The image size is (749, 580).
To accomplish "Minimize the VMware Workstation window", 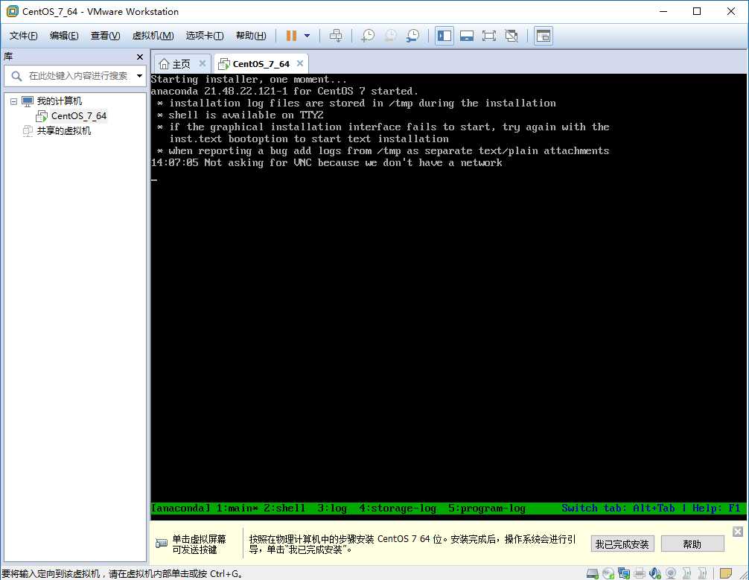I will pyautogui.click(x=663, y=11).
